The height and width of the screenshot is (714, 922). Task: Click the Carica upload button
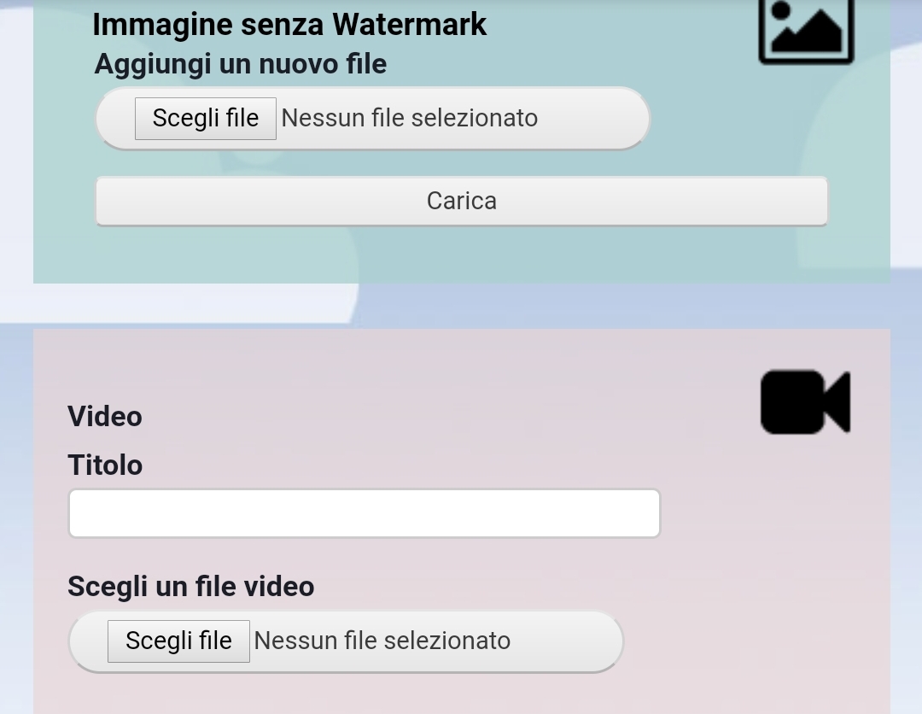(462, 202)
